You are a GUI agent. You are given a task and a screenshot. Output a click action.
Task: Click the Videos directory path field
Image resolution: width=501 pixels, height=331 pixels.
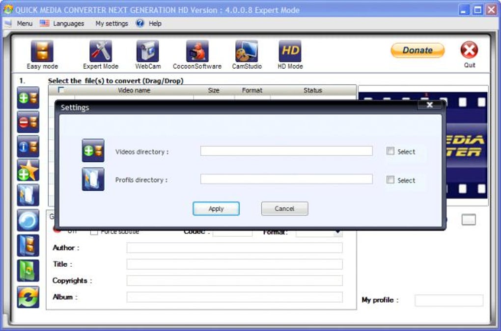click(286, 151)
